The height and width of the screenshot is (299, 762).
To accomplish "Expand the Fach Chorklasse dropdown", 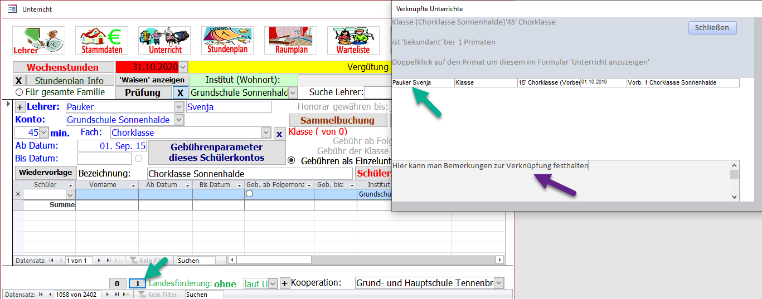I will click(x=266, y=133).
